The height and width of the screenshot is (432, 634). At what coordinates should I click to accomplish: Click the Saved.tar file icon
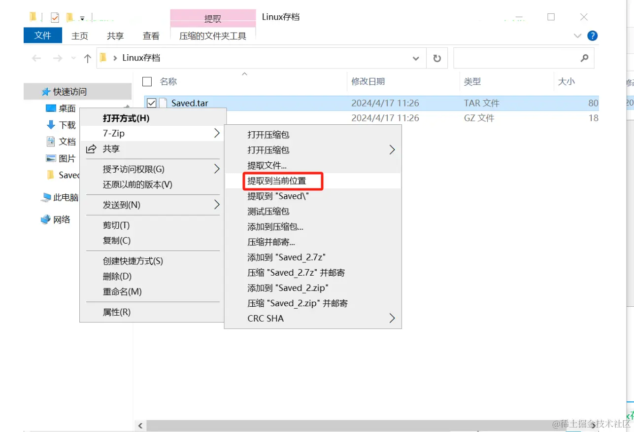pyautogui.click(x=164, y=103)
